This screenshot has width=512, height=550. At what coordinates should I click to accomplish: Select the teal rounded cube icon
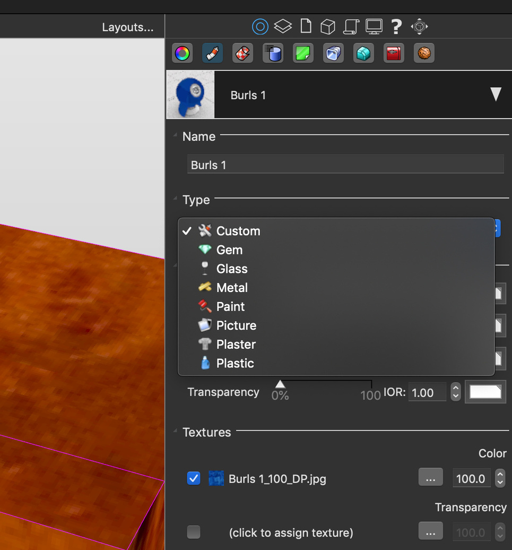[363, 53]
